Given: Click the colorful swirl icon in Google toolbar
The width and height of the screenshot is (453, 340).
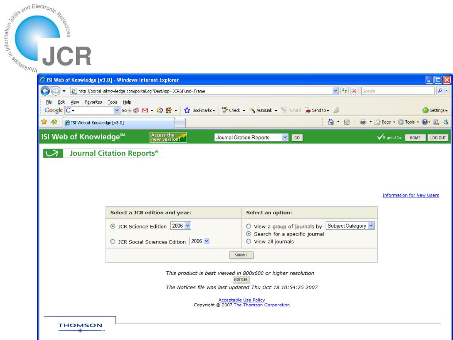Looking at the screenshot, I should pyautogui.click(x=160, y=110).
